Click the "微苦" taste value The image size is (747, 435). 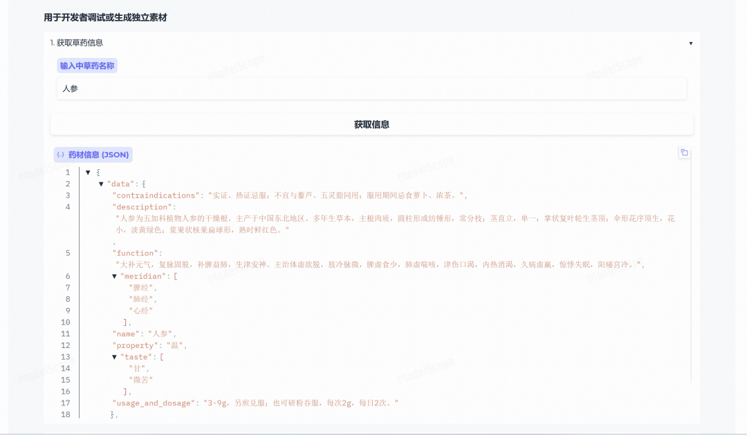tap(141, 380)
